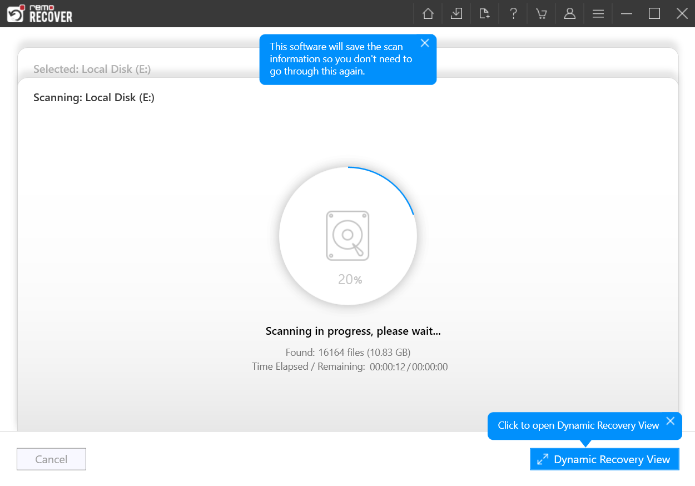This screenshot has width=695, height=486.
Task: Open the save recovery session icon
Action: click(x=456, y=13)
